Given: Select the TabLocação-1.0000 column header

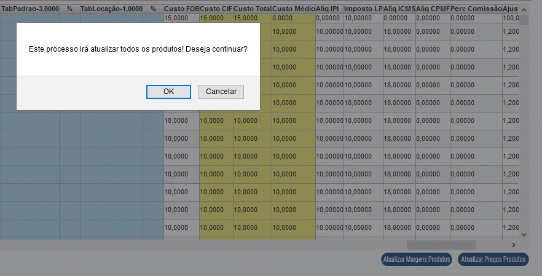Looking at the screenshot, I should [111, 9].
